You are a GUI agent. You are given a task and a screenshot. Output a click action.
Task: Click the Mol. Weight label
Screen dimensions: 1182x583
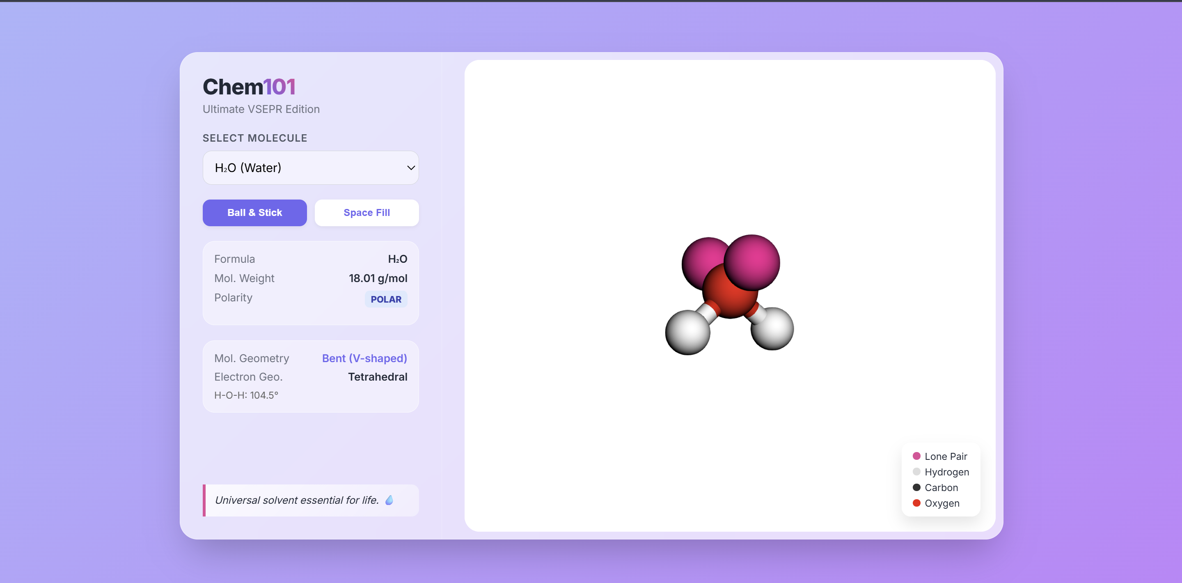(x=244, y=278)
